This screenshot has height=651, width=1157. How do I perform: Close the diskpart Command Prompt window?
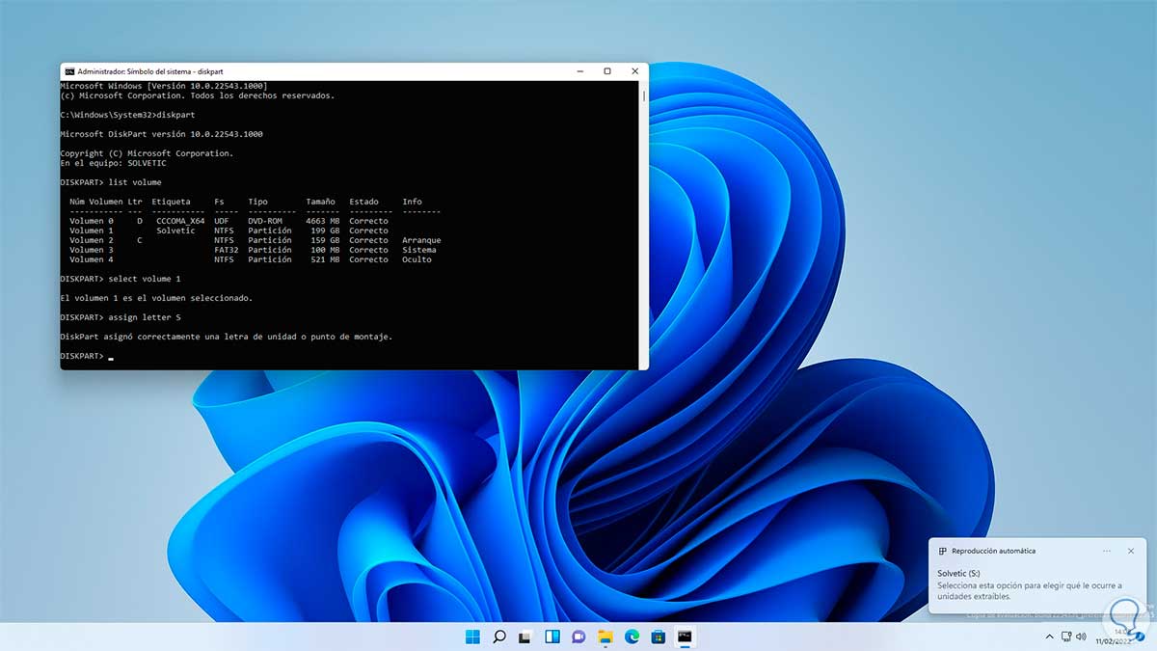(x=634, y=71)
